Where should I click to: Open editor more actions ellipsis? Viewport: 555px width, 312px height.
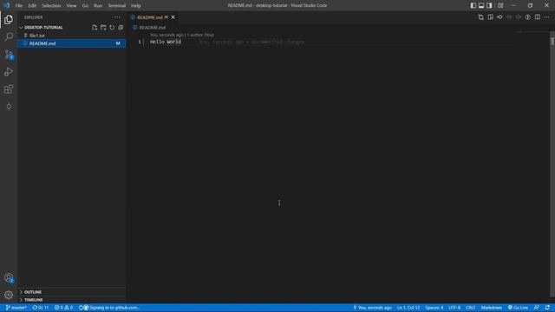coord(547,17)
